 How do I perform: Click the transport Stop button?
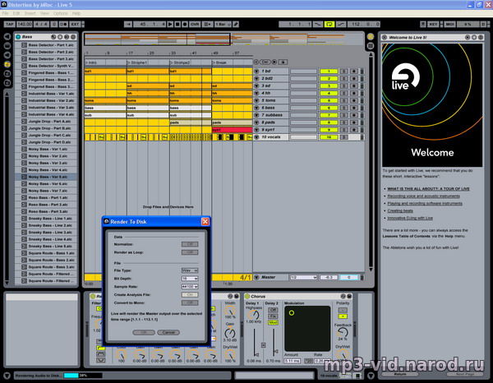[177, 24]
